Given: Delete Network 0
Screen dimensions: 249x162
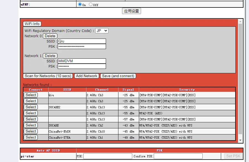Looking at the screenshot, I should pyautogui.click(x=50, y=36).
